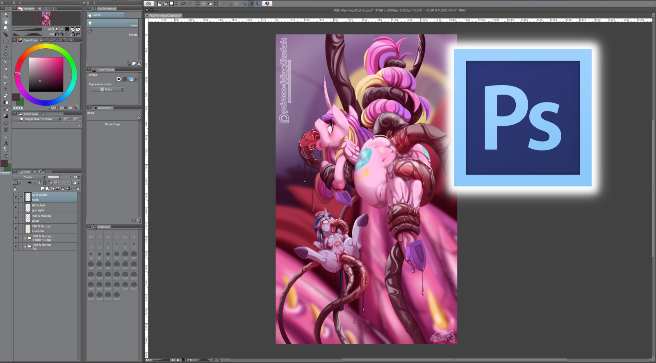Click the Open file folder icon
This screenshot has height=363, width=656.
point(165,4)
